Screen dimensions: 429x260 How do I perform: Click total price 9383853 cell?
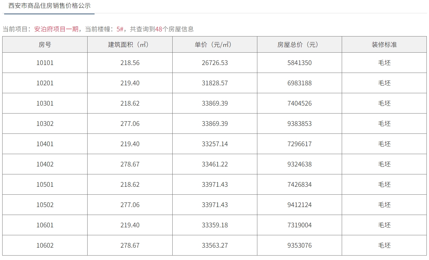(x=300, y=124)
